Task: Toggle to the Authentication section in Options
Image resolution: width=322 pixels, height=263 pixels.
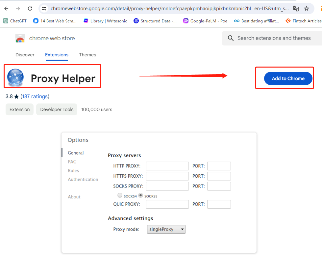Action: pos(83,179)
